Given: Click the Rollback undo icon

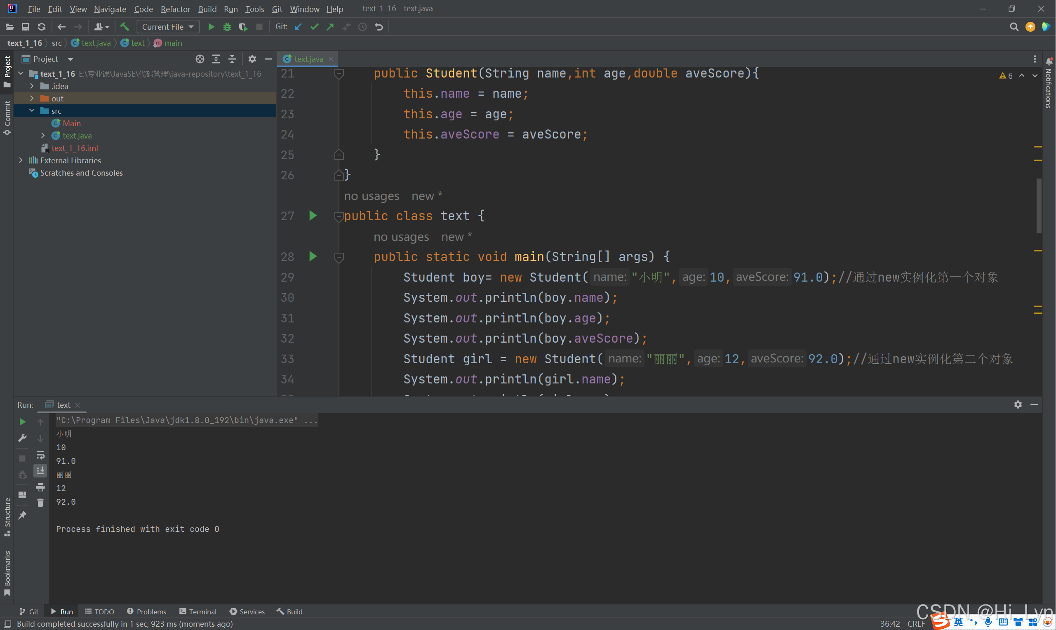Looking at the screenshot, I should pos(379,27).
